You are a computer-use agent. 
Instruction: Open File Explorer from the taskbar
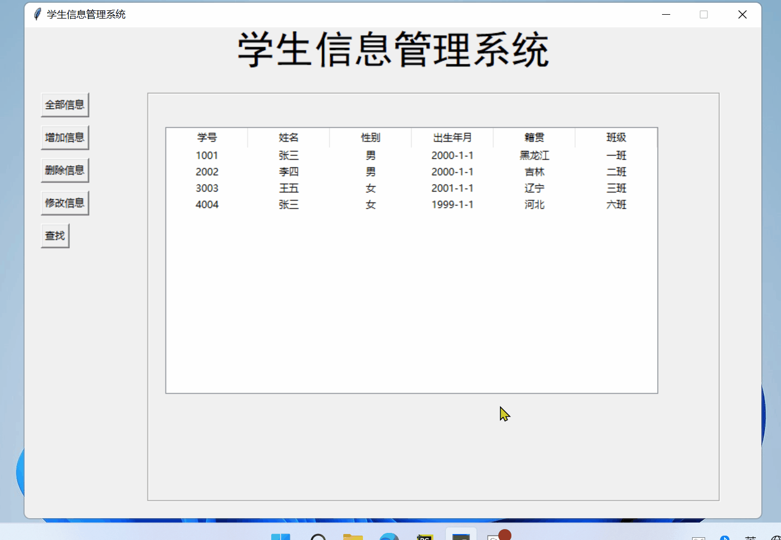(x=353, y=537)
